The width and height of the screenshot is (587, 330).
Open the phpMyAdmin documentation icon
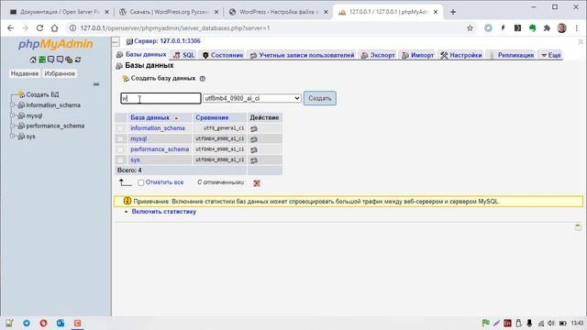coord(51,60)
